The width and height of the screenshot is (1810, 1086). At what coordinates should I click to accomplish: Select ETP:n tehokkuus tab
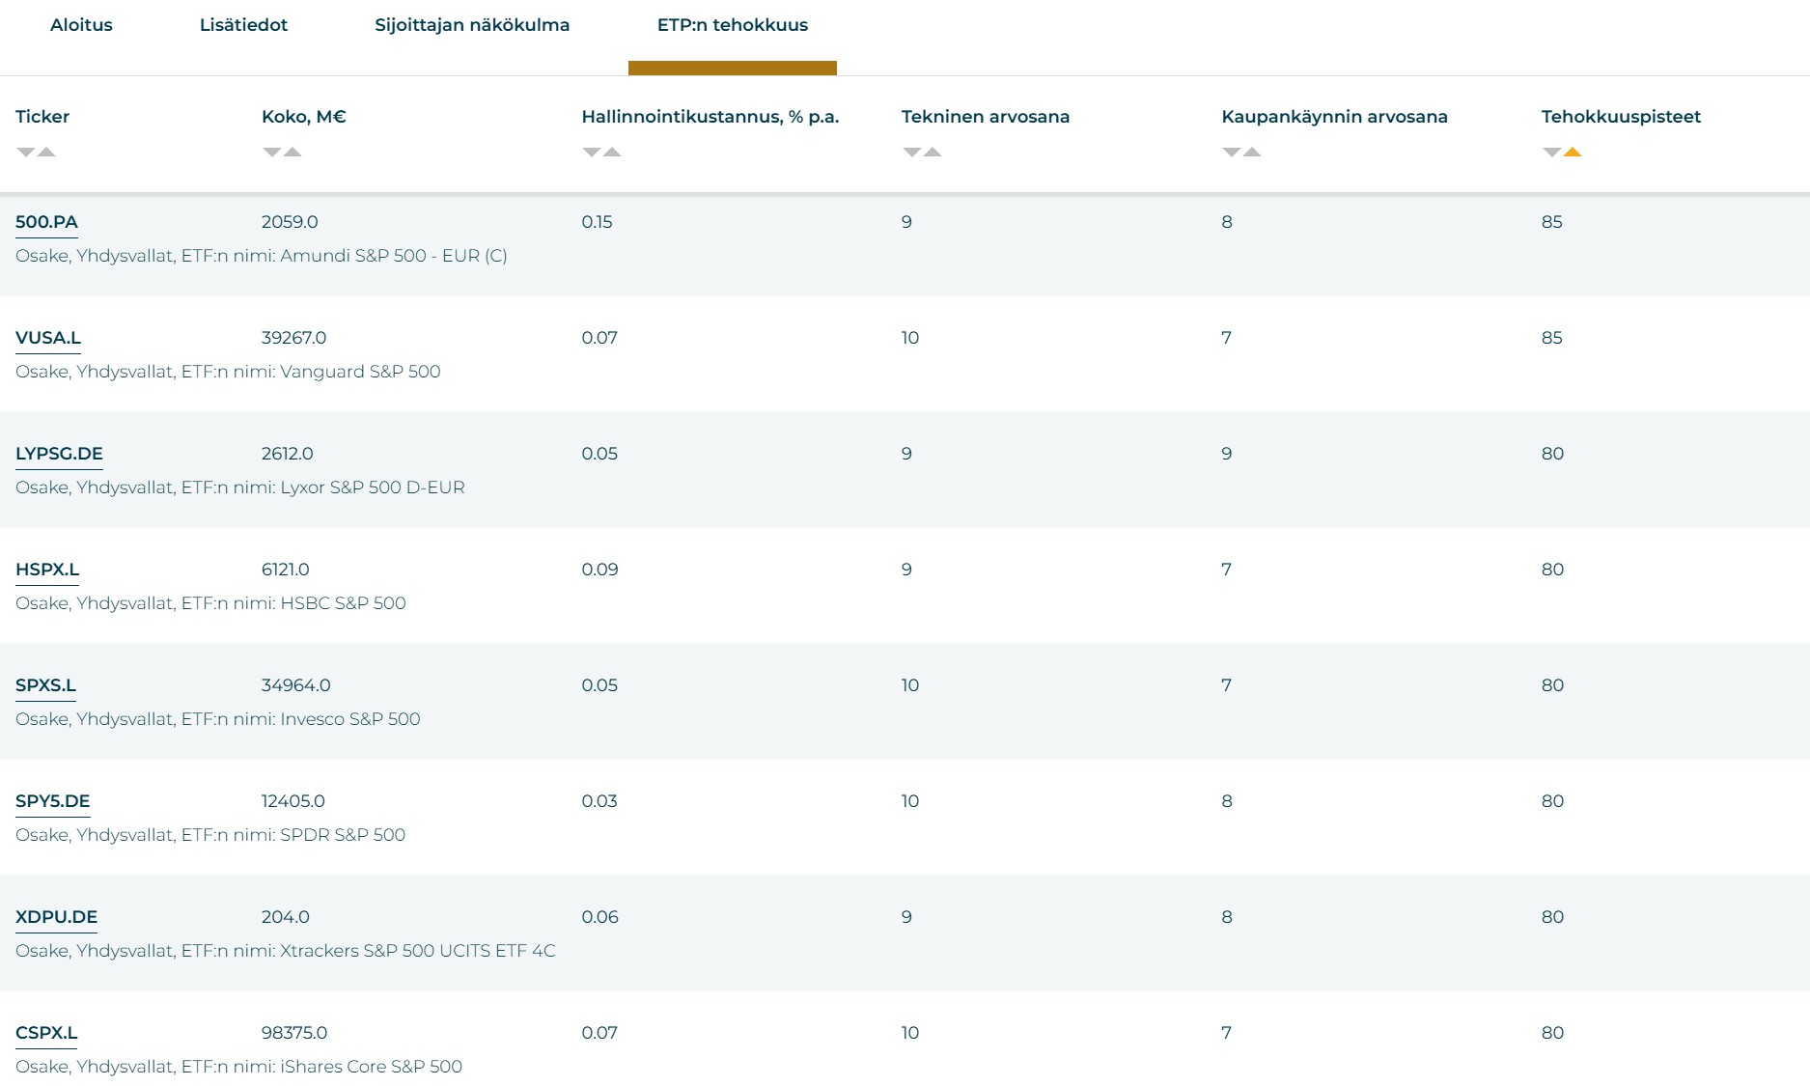(733, 25)
